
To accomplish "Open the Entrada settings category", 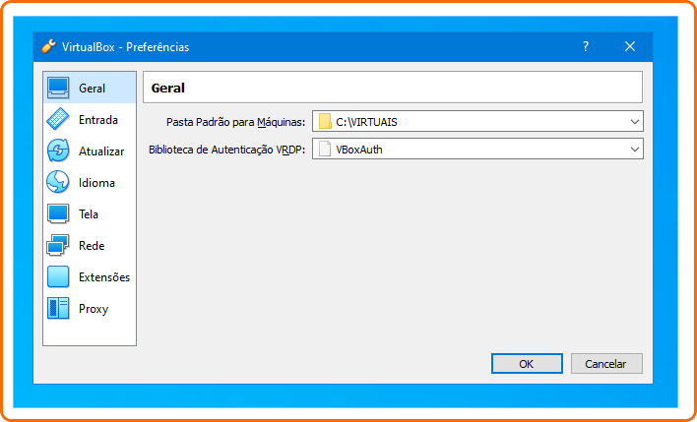I will [x=98, y=120].
